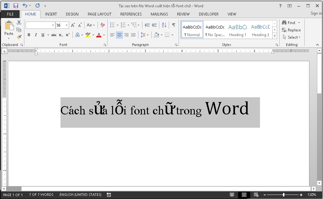The height and width of the screenshot is (199, 323).
Task: Open Text Effects and Typography
Action: click(x=78, y=35)
